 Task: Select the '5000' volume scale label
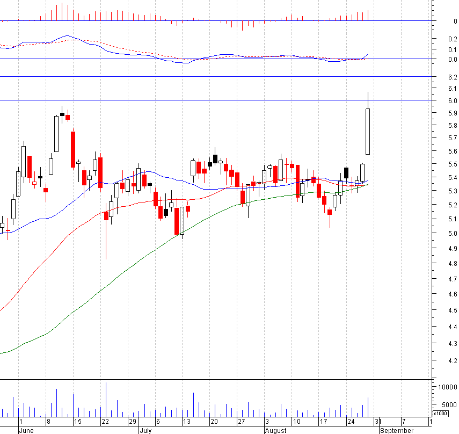pos(449,405)
